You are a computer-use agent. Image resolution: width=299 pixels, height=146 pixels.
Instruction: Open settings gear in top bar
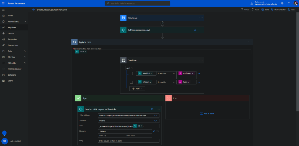(282, 3)
